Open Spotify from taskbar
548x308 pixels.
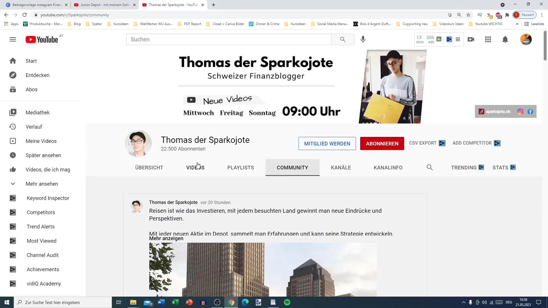pos(287,302)
